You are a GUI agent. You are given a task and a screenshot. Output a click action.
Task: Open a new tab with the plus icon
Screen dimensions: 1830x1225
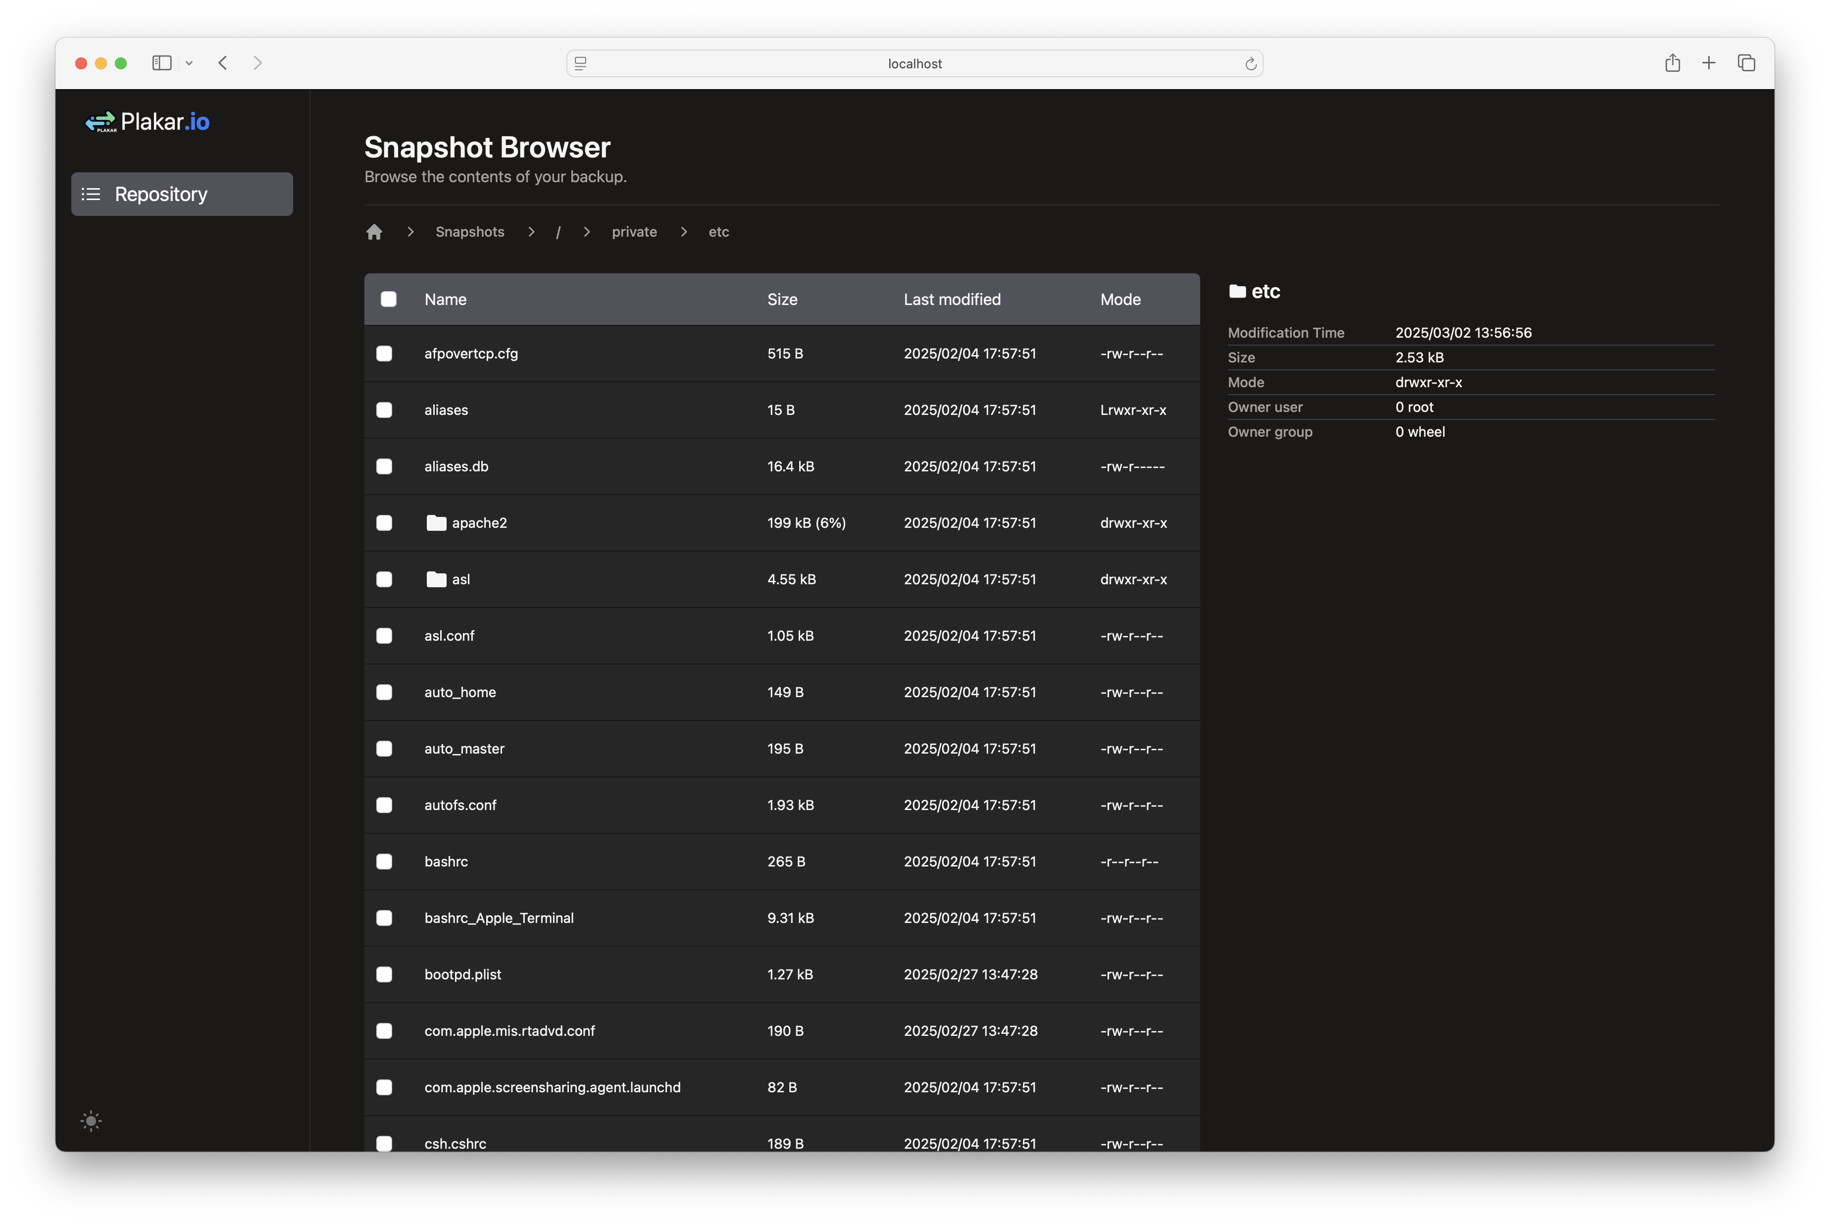[x=1708, y=62]
